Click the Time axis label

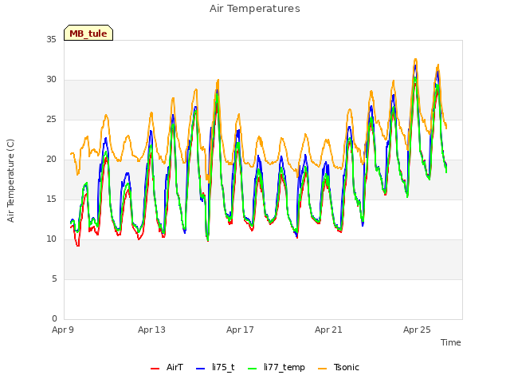tap(451, 342)
